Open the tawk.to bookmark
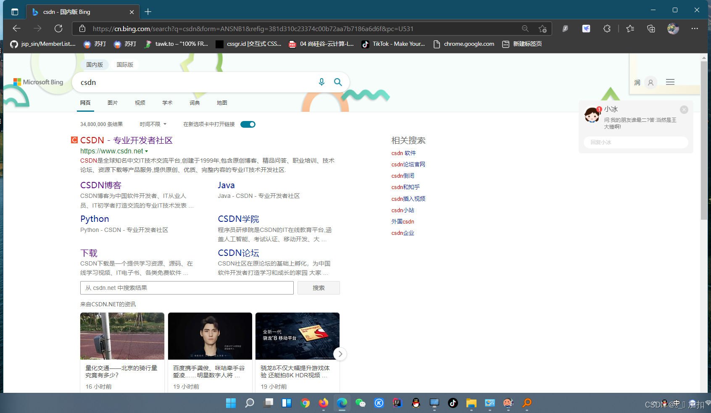Screen dimensions: 711x413 [176, 44]
